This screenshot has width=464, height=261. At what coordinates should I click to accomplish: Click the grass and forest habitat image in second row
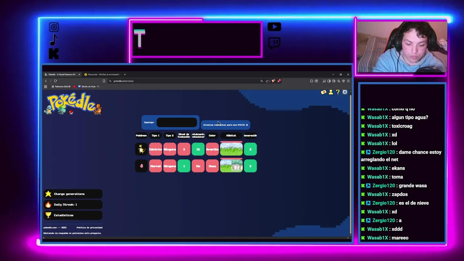[231, 166]
